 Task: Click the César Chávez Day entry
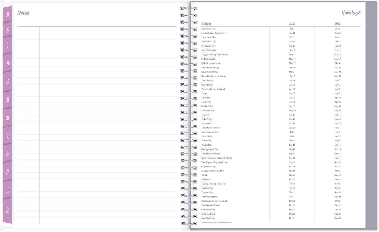click(210, 72)
